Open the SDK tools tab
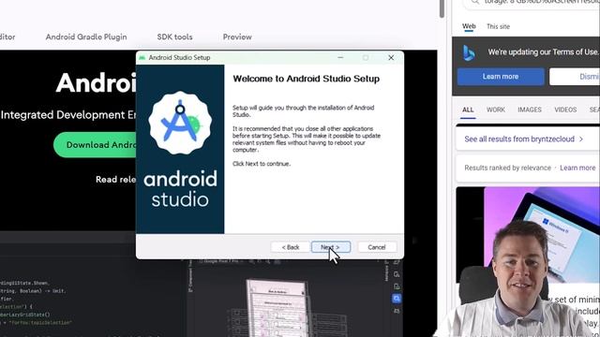The width and height of the screenshot is (600, 337). (174, 37)
